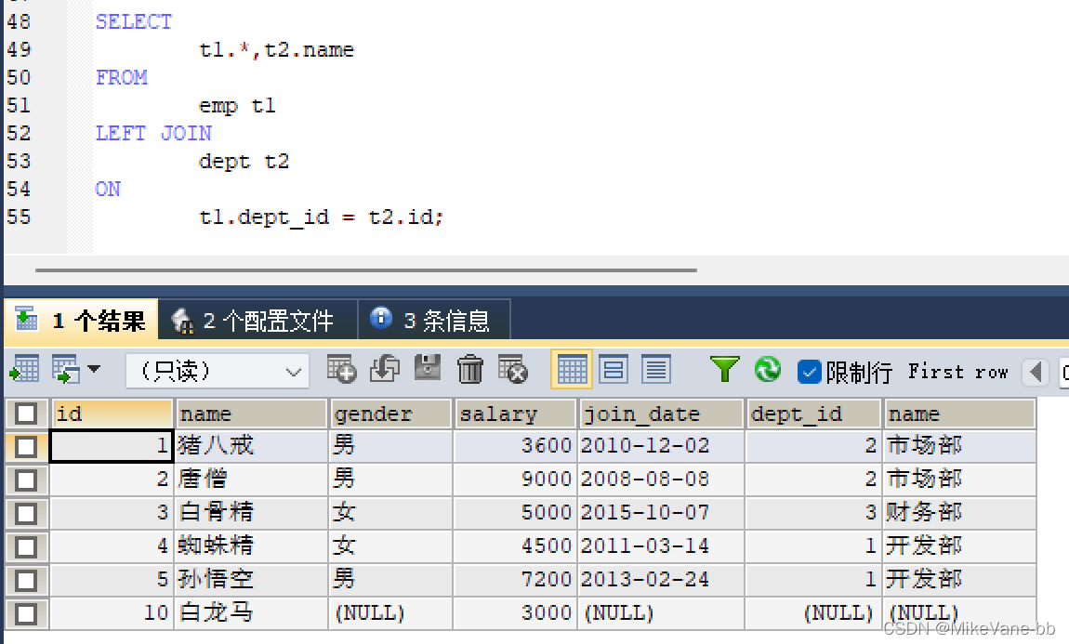
Task: Click the t1.dept_id = t2.id; line
Action: 321,217
